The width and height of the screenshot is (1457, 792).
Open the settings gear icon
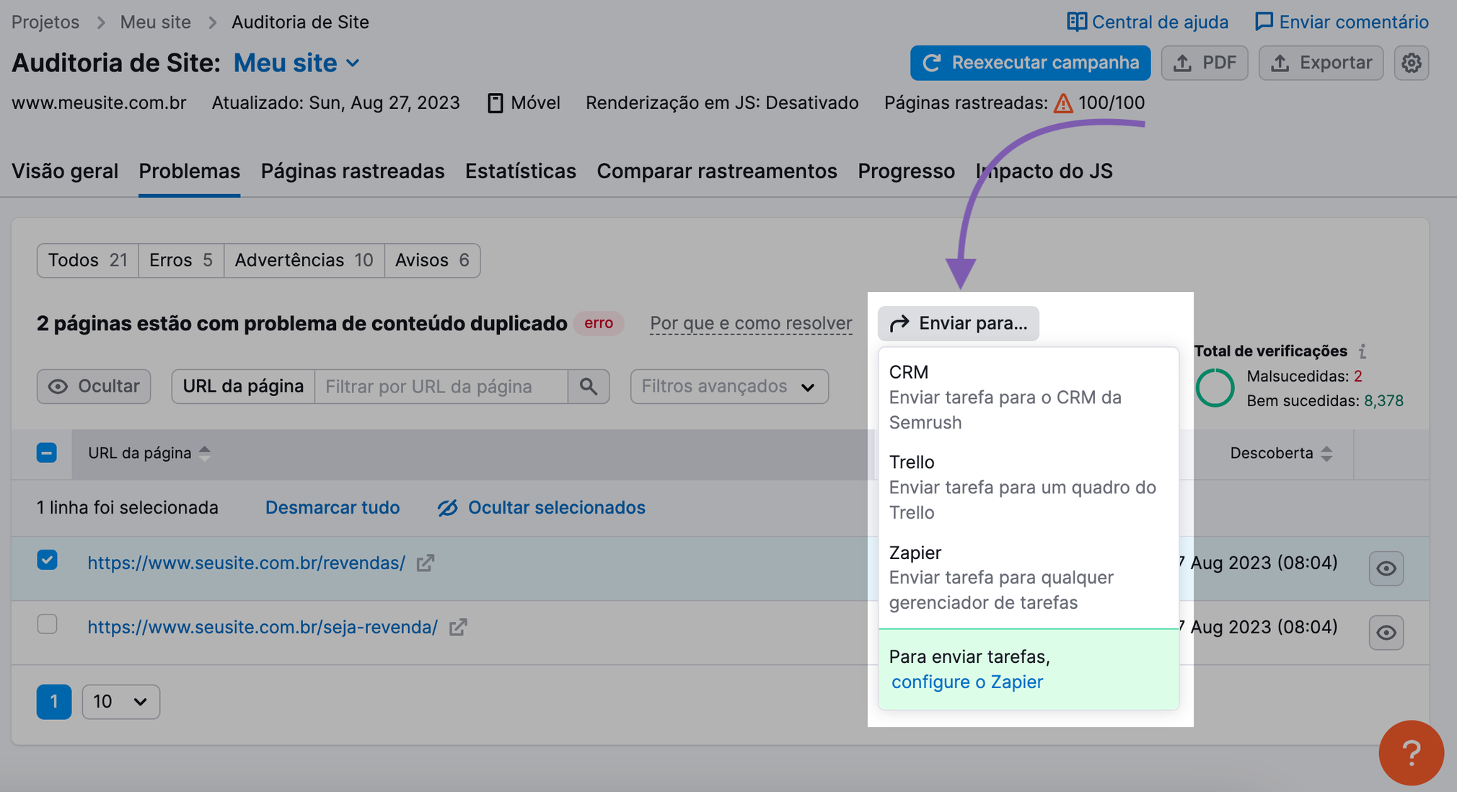[1412, 63]
